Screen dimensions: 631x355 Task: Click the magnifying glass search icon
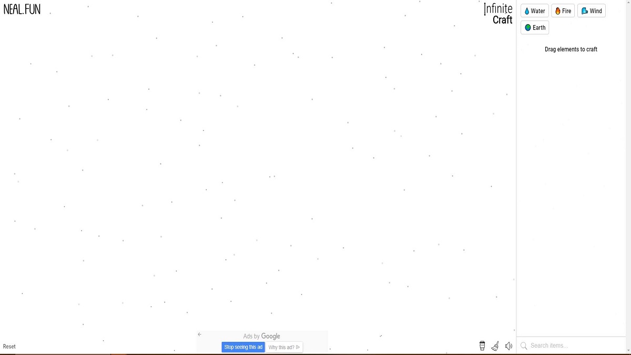(524, 346)
